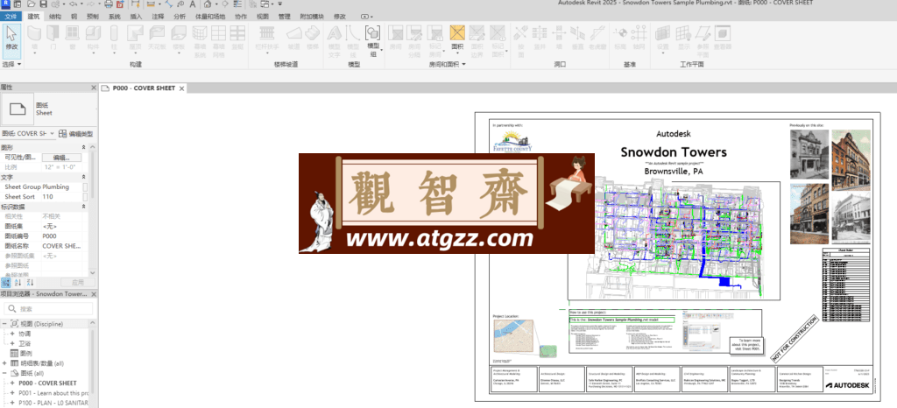
Task: Toggle the categorized property sort button
Action: click(6, 282)
